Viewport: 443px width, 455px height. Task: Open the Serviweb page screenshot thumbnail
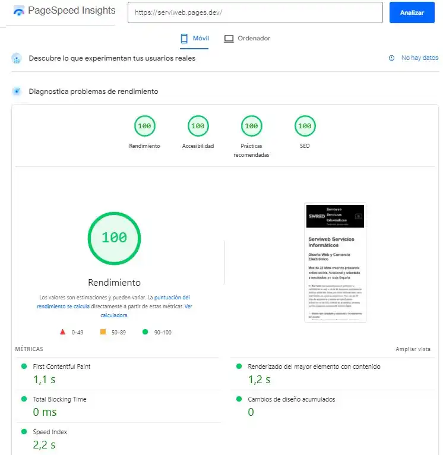[x=335, y=263]
